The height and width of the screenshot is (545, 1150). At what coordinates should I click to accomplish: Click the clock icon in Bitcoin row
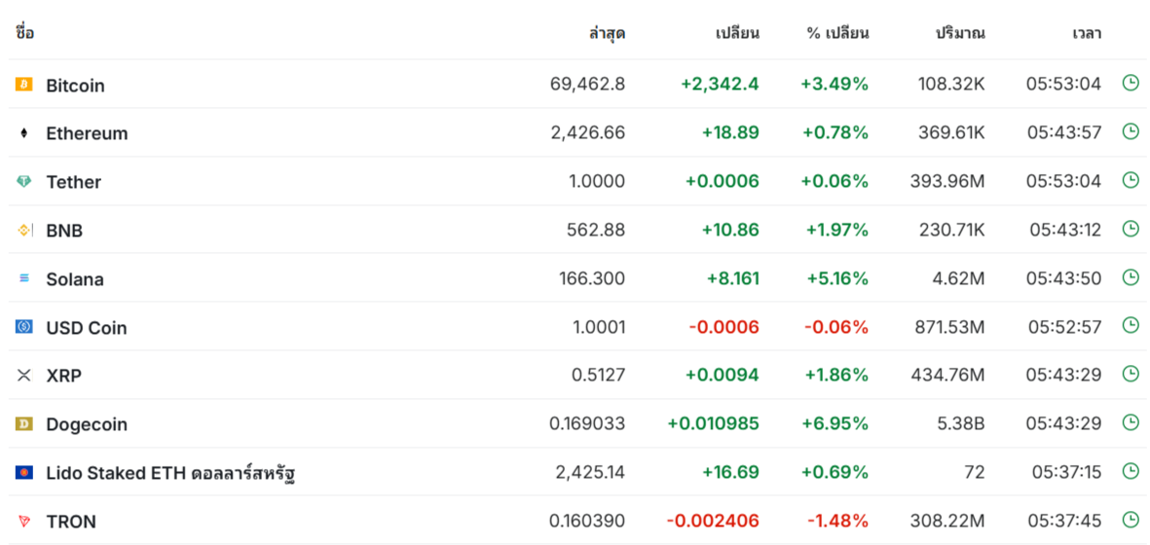pyautogui.click(x=1131, y=83)
